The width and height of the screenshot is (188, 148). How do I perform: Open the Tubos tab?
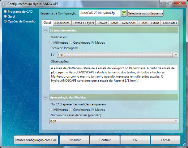[x=143, y=23]
